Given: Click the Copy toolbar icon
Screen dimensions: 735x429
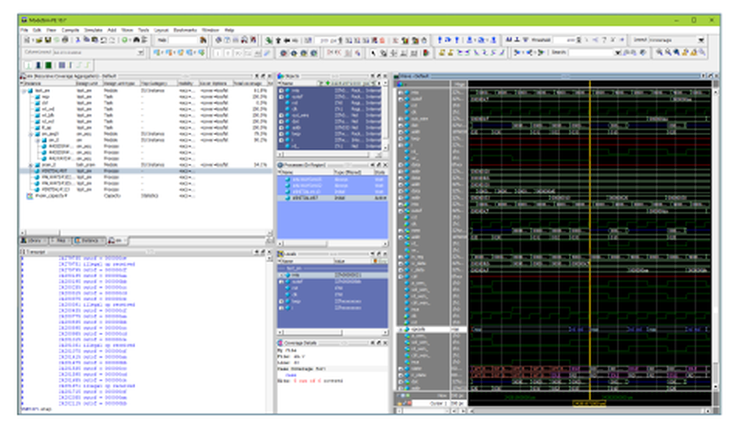Looking at the screenshot, I should pos(86,40).
